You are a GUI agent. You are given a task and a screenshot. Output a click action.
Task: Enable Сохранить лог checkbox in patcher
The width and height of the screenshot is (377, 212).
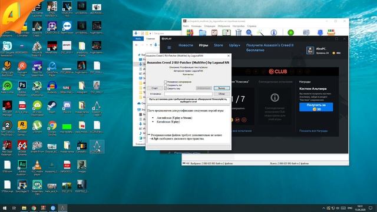(x=165, y=85)
